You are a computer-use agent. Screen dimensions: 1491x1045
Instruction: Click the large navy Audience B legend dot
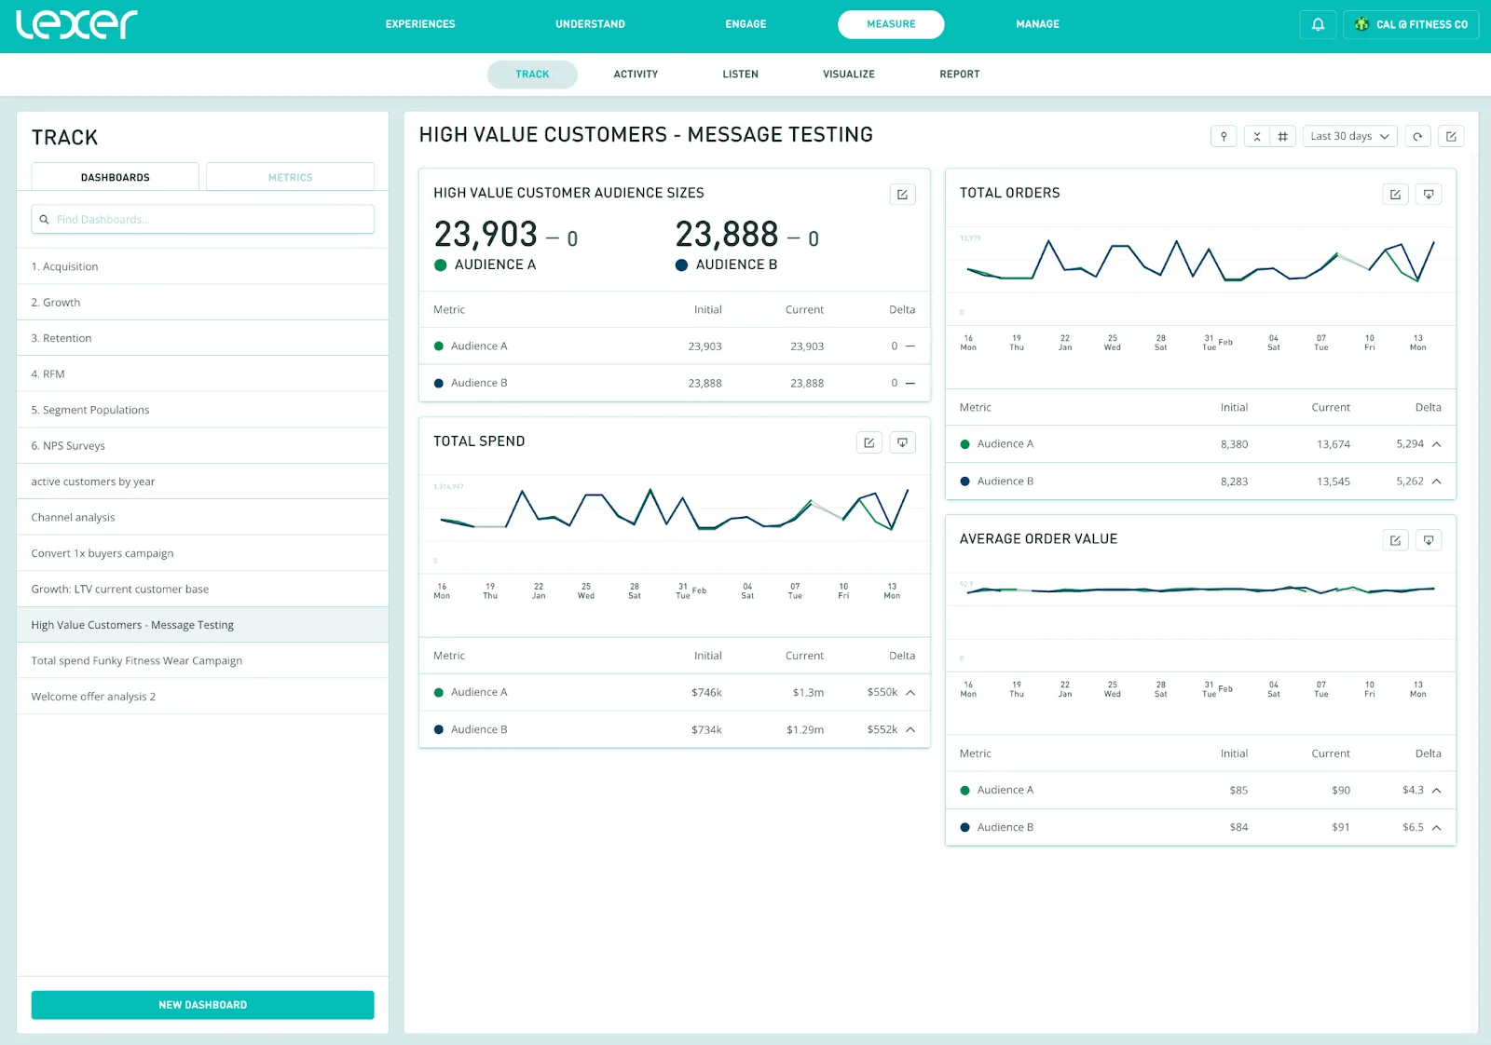point(681,265)
